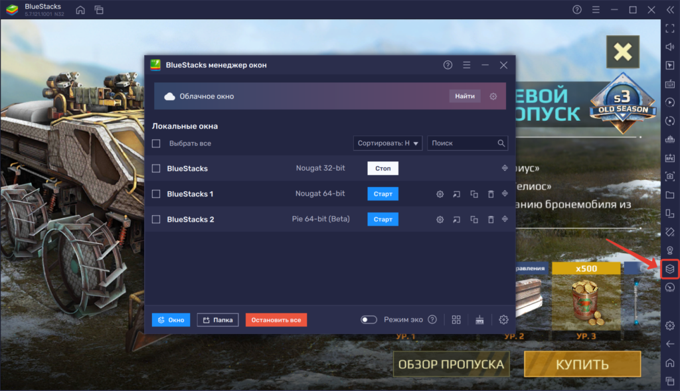Open settings for BlueStacks 1 instance
The width and height of the screenshot is (680, 391).
[x=440, y=194]
